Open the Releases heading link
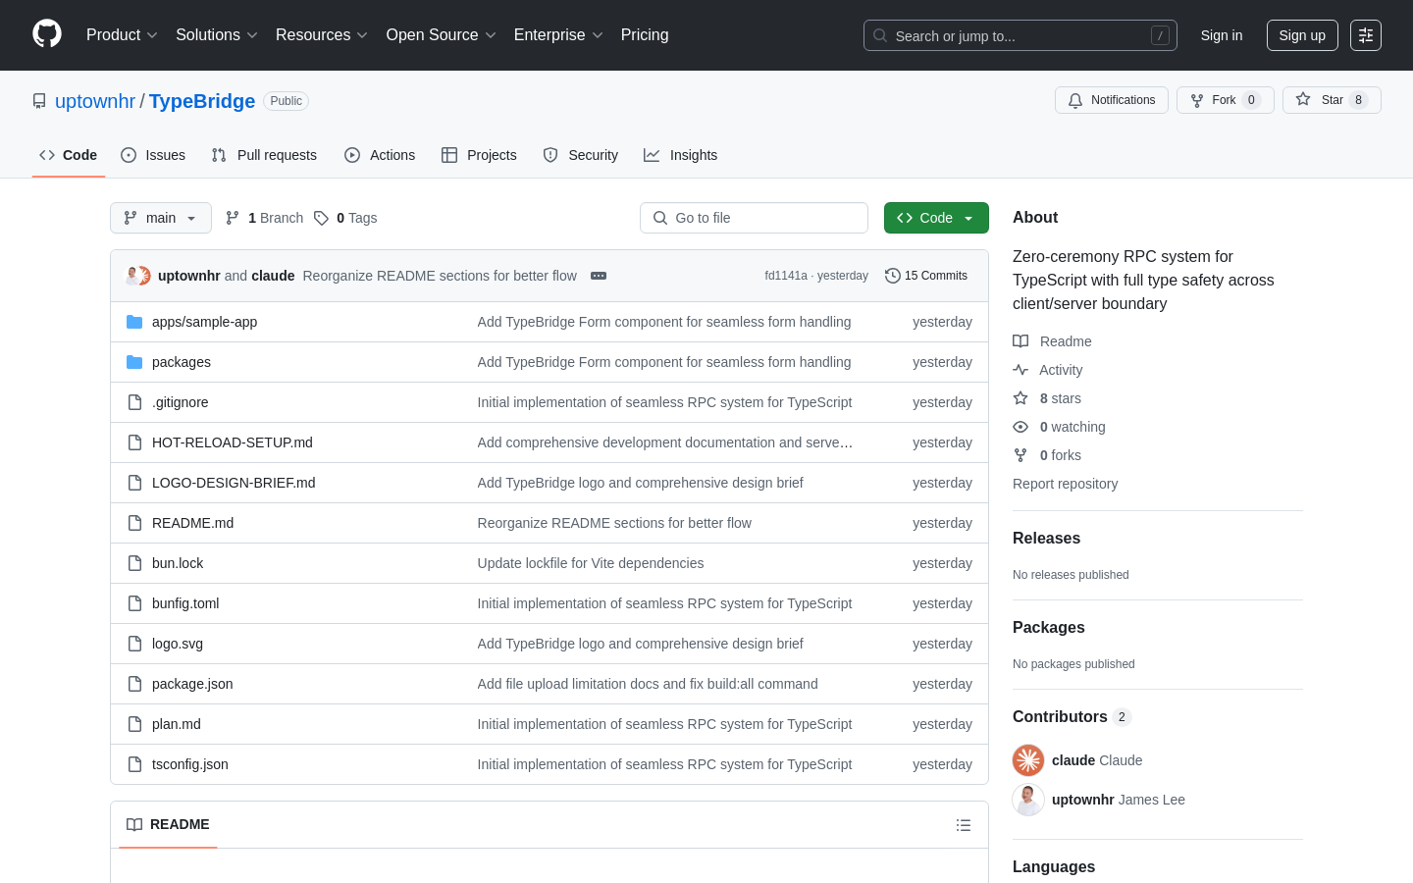The height and width of the screenshot is (883, 1413). [x=1046, y=539]
